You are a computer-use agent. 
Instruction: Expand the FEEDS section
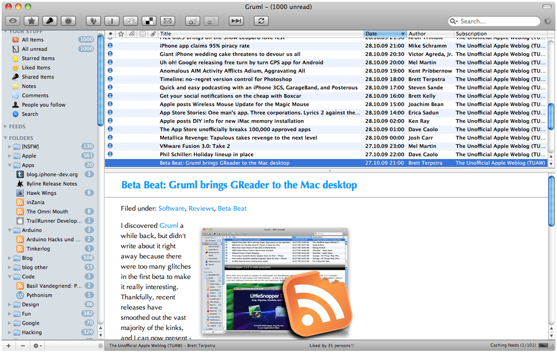(x=5, y=126)
